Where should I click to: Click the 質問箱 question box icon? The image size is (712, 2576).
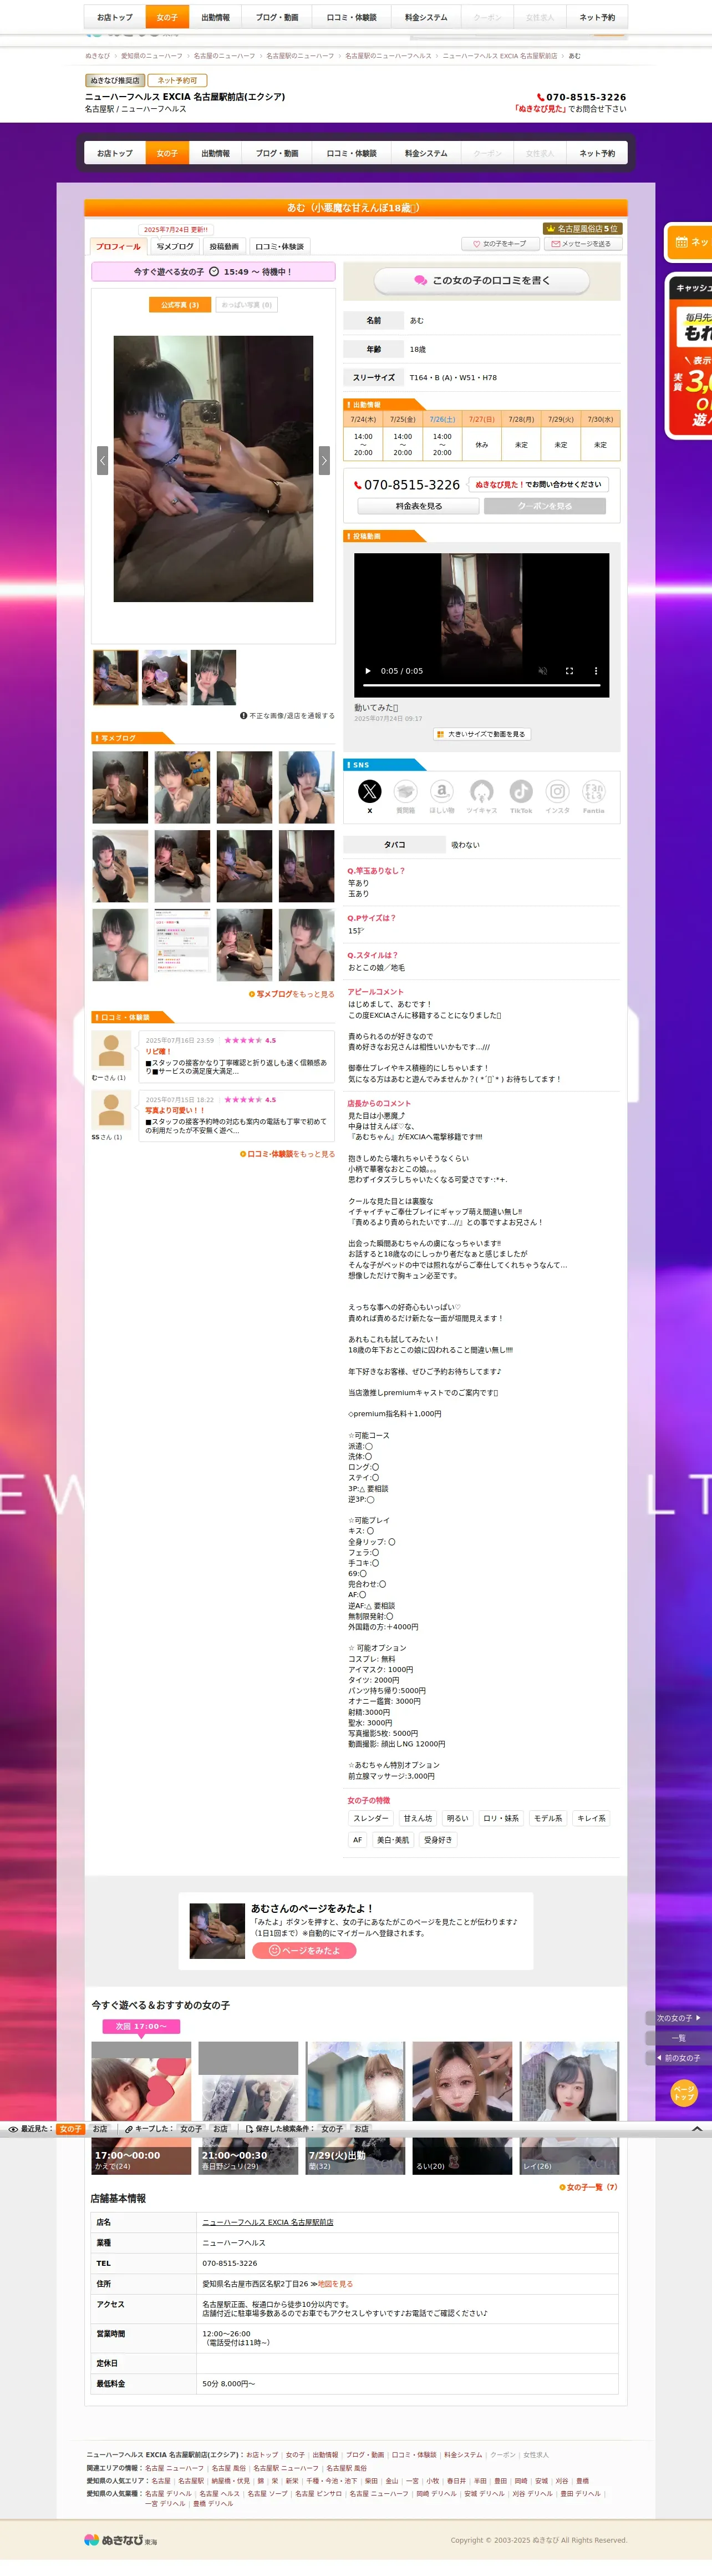point(405,791)
